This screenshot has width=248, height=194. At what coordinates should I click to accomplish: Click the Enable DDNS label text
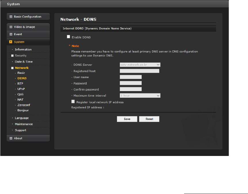81,37
